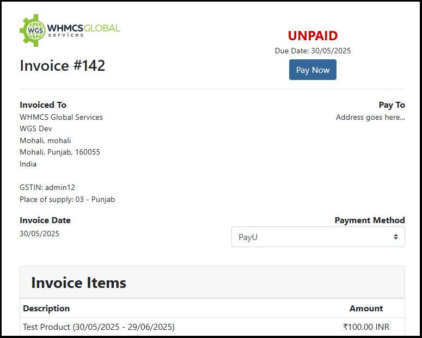Select the Invoice #142 heading
Image resolution: width=422 pixels, height=338 pixels.
coord(63,65)
